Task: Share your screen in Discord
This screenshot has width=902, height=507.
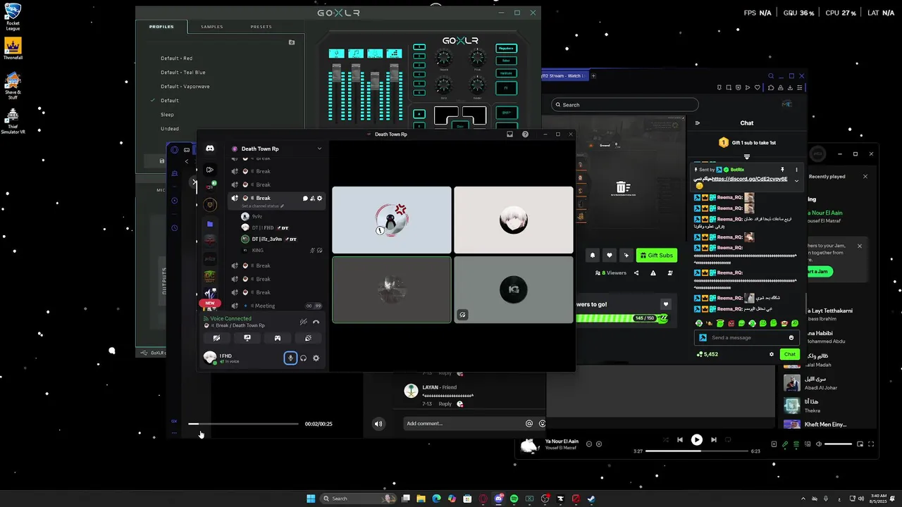Action: coord(247,338)
